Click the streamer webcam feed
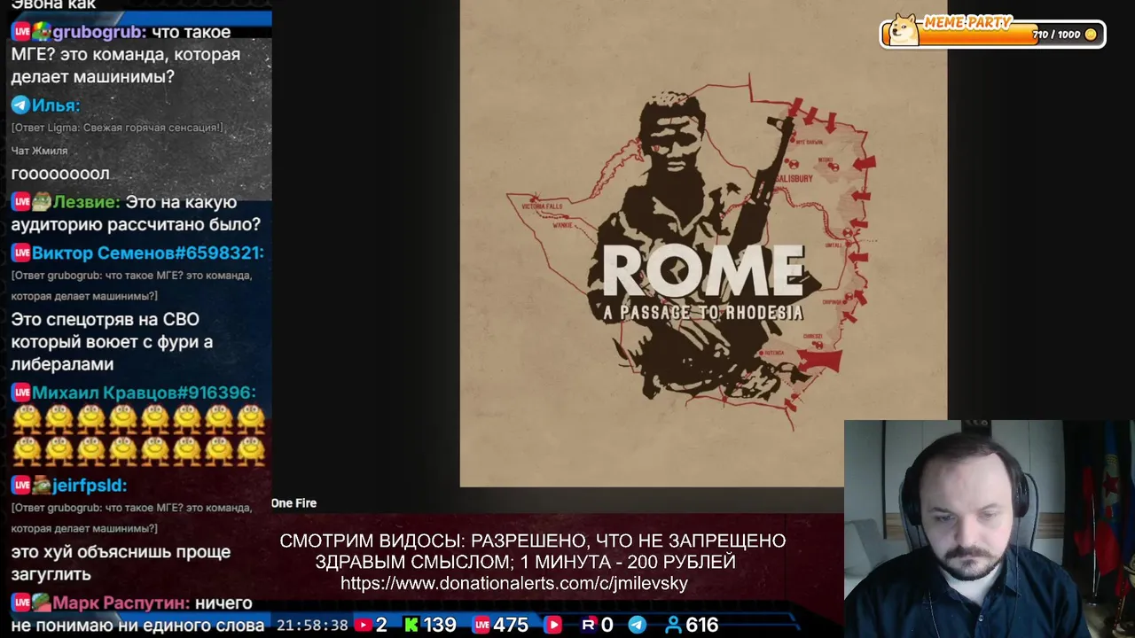The height and width of the screenshot is (638, 1135). (x=990, y=529)
